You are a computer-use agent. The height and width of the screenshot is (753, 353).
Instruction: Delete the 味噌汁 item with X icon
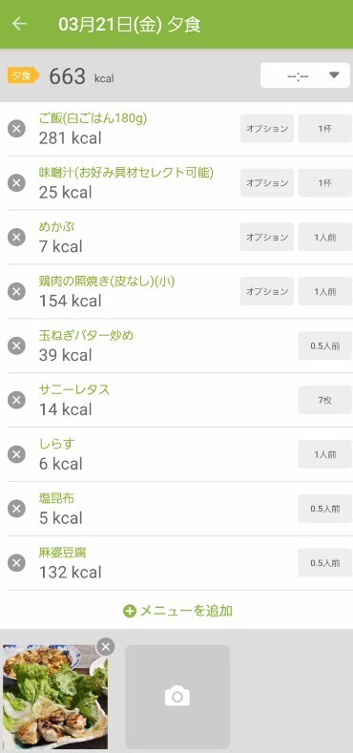pos(16,183)
